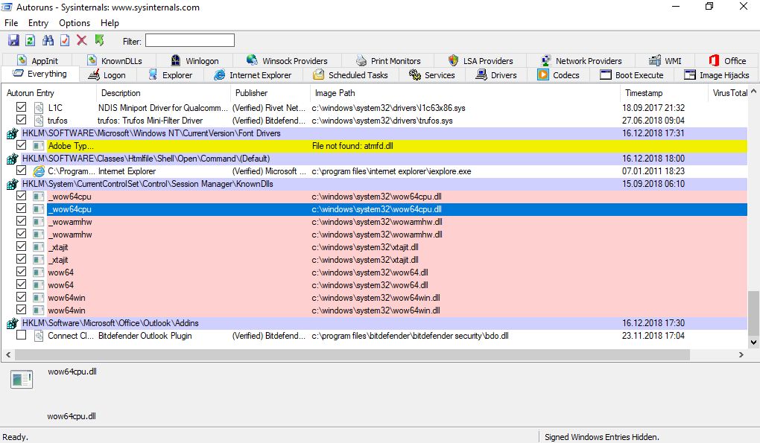
Task: Switch to the Logon tab
Action: point(107,75)
